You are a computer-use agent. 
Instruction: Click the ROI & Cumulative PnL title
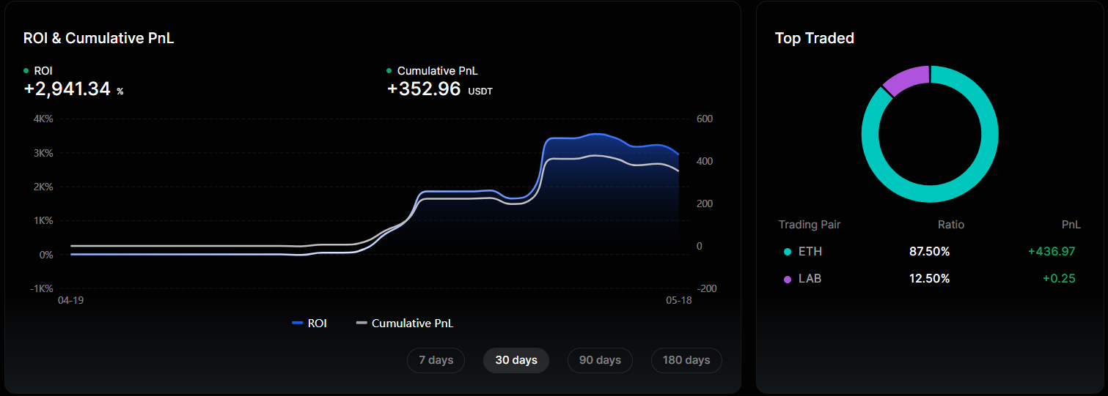pos(98,39)
